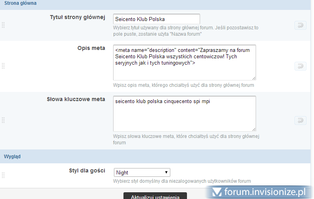Click revert icon beside Opis meta field
This screenshot has width=314, height=199.
coord(300,66)
